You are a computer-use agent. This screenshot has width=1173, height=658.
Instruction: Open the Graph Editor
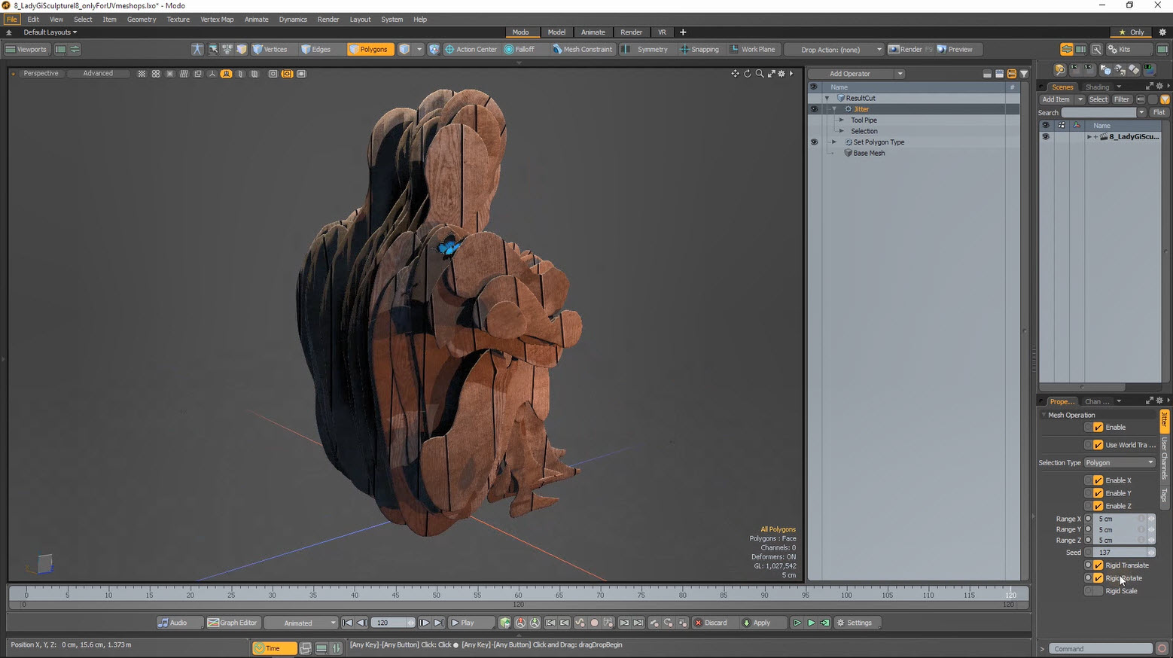point(233,623)
